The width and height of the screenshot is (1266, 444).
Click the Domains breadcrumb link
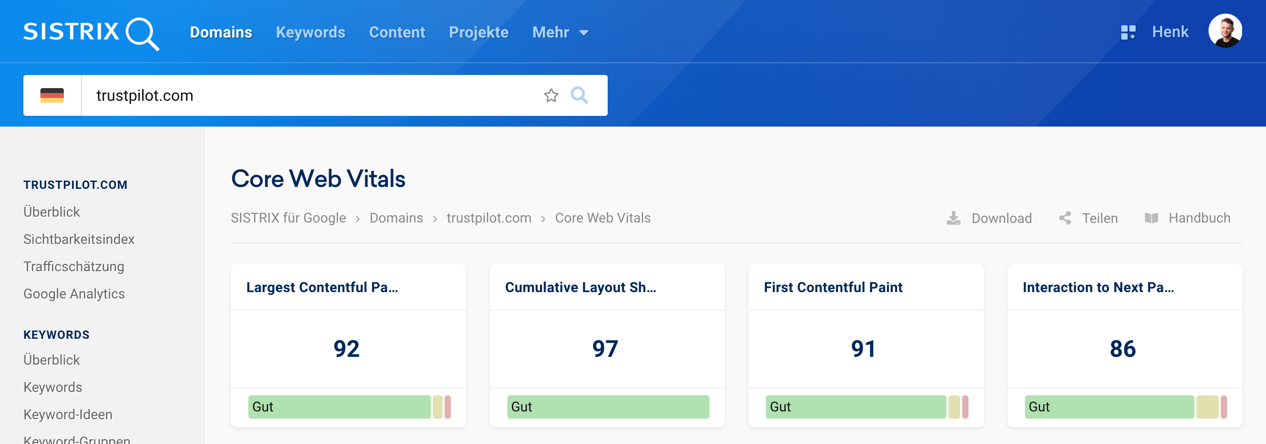point(396,218)
